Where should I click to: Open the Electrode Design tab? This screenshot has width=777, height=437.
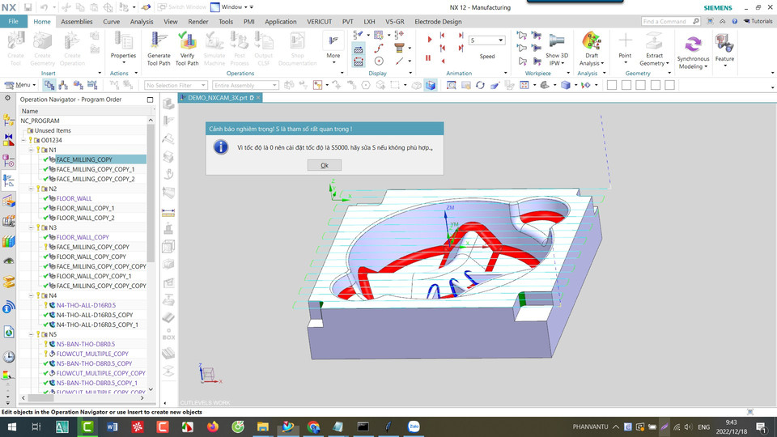[x=438, y=21]
